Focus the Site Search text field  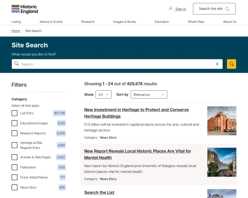pos(116,64)
